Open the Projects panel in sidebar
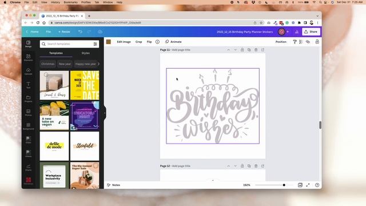The image size is (366, 206). coord(28,99)
